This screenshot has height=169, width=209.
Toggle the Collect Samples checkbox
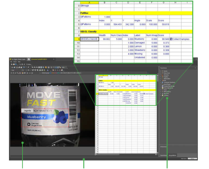[x=171, y=39]
